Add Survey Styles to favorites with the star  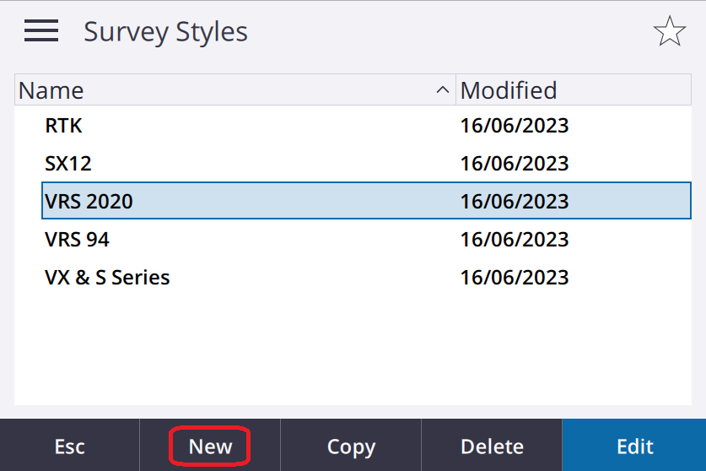tap(670, 31)
